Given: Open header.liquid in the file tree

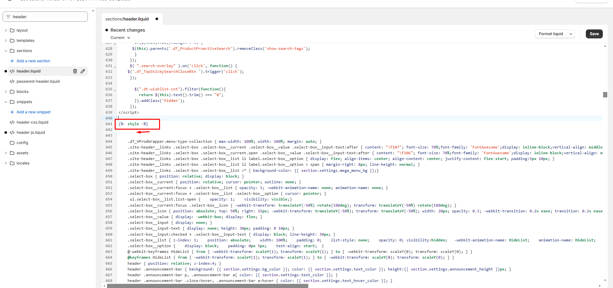Looking at the screenshot, I should (x=28, y=71).
